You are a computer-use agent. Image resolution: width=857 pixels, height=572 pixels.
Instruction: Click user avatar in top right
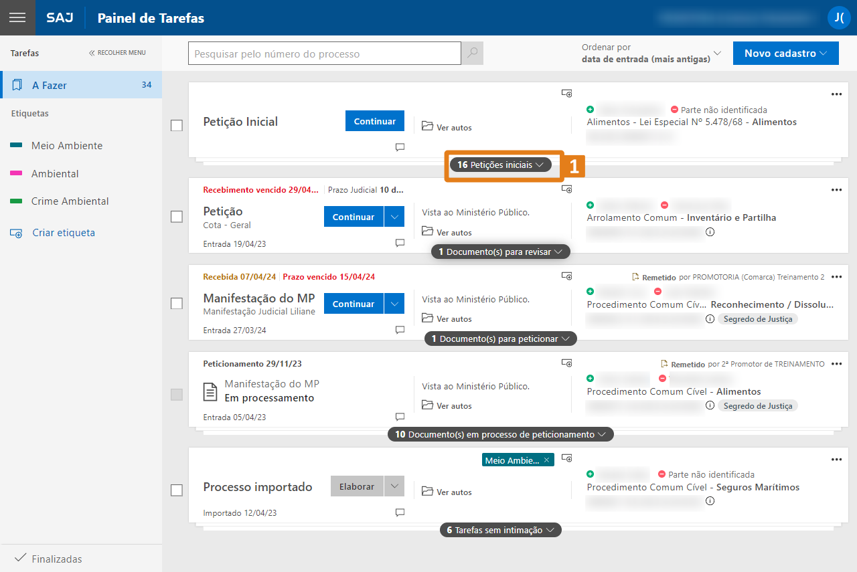pos(838,18)
